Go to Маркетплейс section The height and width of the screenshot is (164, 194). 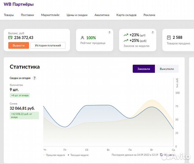tap(50, 15)
